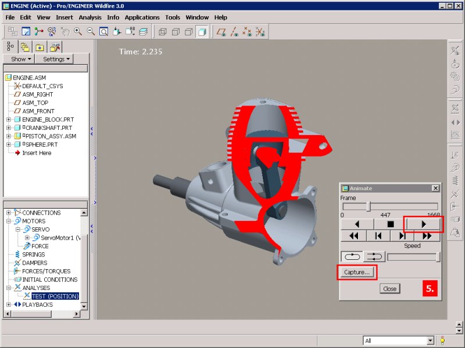
Task: Switch display style to no hidden
Action: [188, 31]
